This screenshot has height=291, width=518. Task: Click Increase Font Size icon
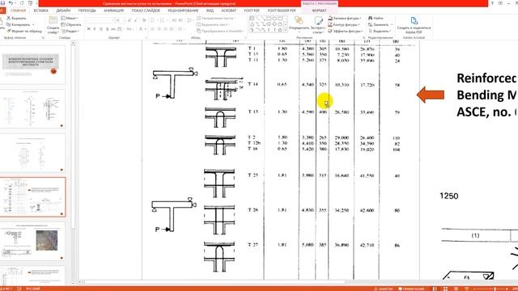pyautogui.click(x=129, y=20)
